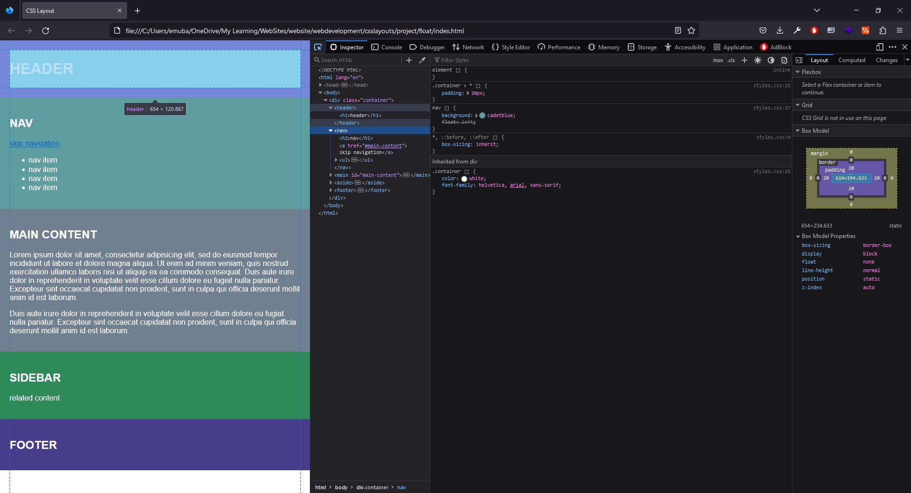Click the browser address bar URL
Viewport: 911px width, 493px height.
(295, 31)
